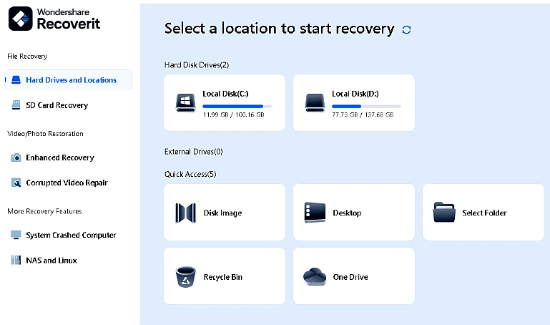Click the Hard Drives and Locations drive icon

coord(16,80)
